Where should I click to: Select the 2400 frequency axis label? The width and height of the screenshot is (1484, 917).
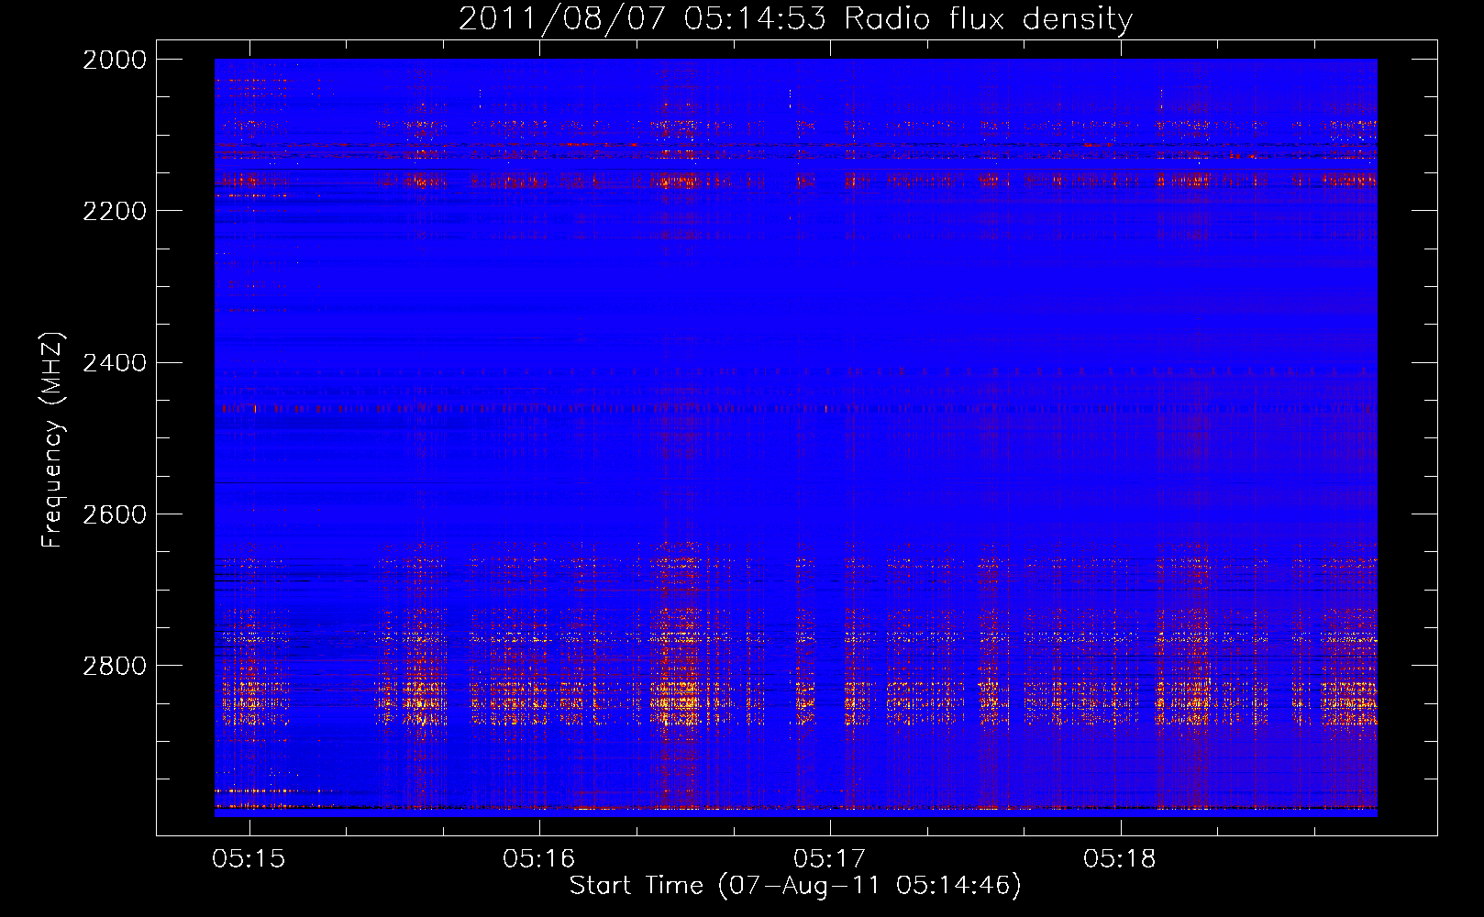pos(115,363)
